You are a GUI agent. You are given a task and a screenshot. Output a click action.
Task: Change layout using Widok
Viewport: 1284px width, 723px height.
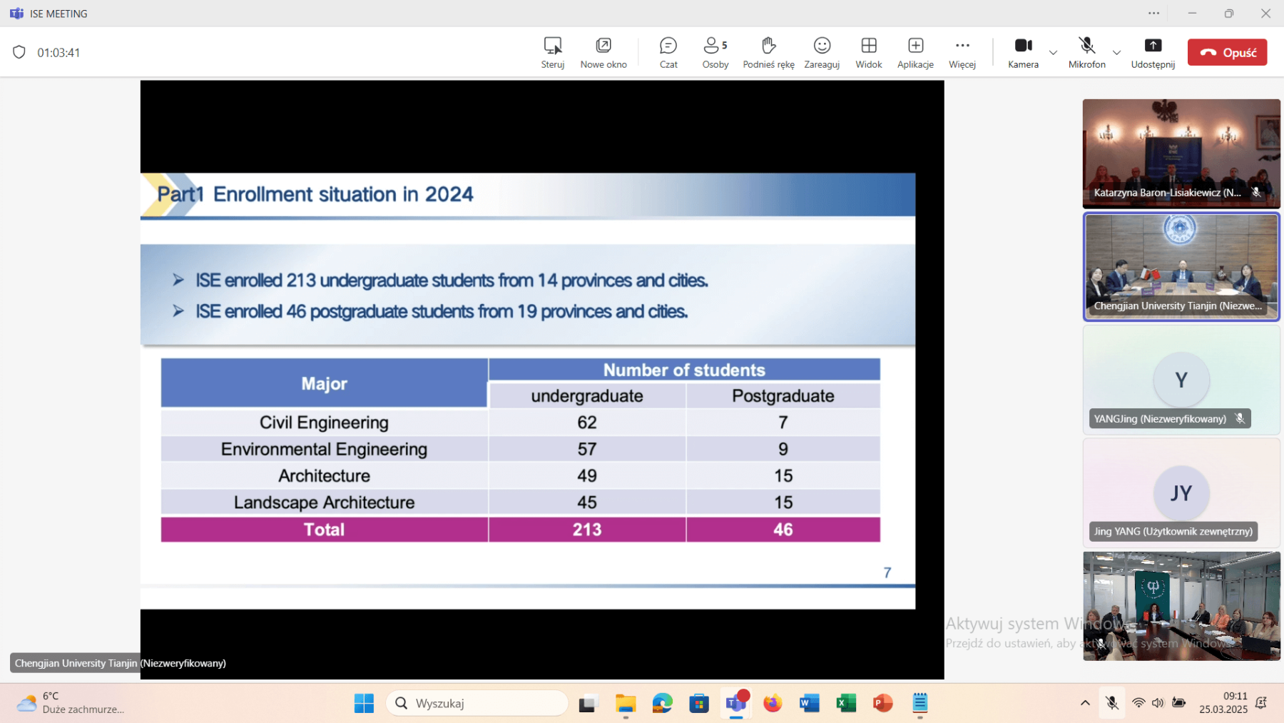click(869, 53)
